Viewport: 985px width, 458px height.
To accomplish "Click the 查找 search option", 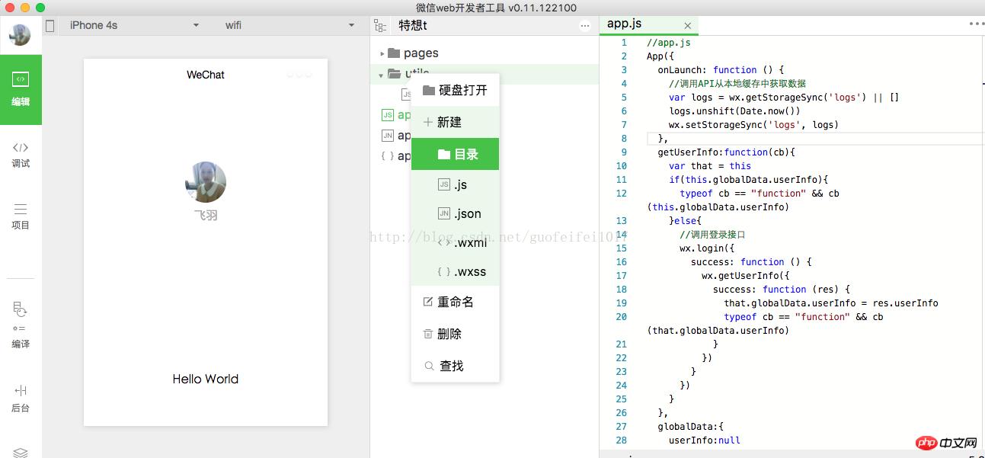I will 450,365.
